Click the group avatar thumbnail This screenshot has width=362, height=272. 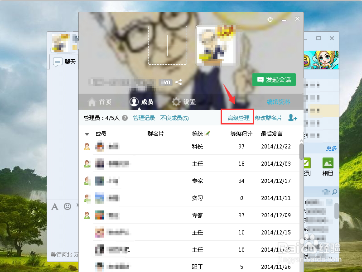(x=216, y=45)
